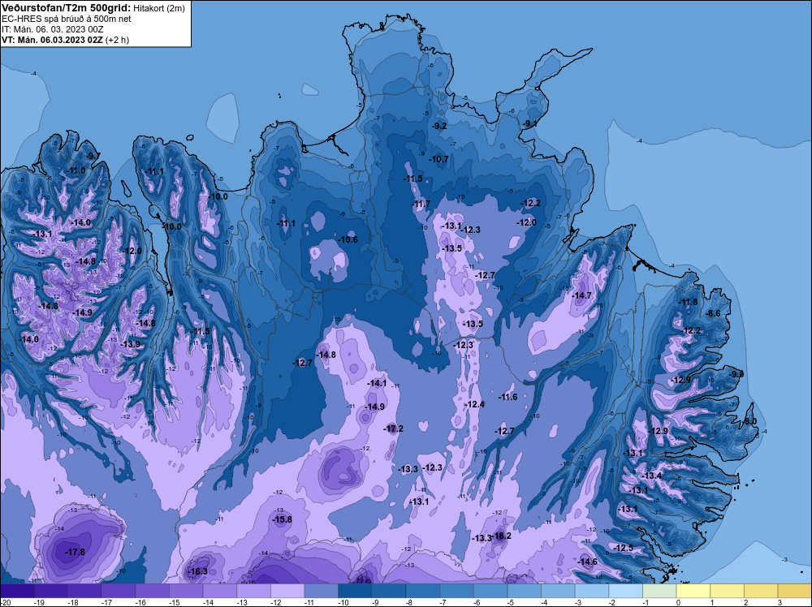Click the -14.1 temperature reading
The height and width of the screenshot is (607, 812).
click(377, 384)
